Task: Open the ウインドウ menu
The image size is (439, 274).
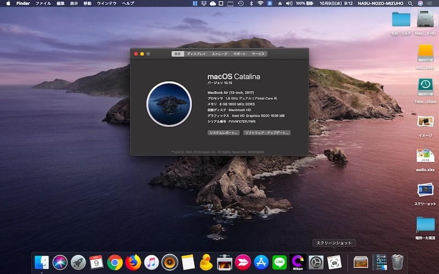Action: (x=106, y=3)
